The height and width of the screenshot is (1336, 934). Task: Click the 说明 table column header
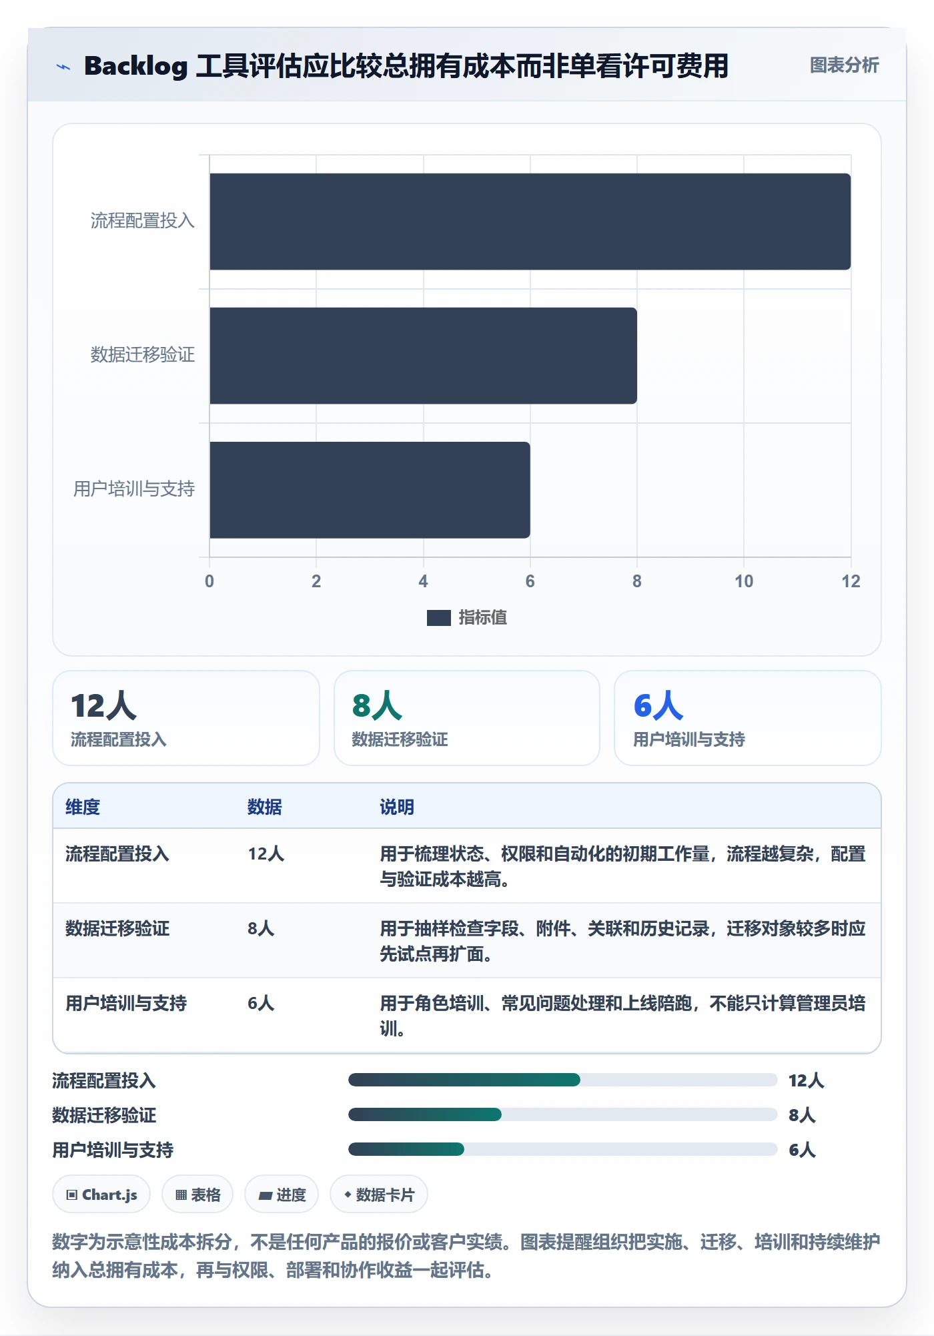click(397, 807)
